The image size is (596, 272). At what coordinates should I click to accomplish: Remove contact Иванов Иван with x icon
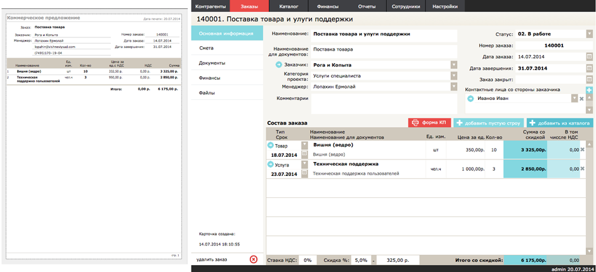pyautogui.click(x=581, y=99)
